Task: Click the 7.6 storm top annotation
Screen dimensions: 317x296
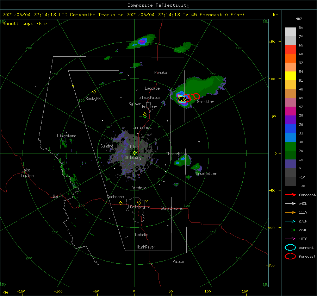Action: click(x=181, y=99)
